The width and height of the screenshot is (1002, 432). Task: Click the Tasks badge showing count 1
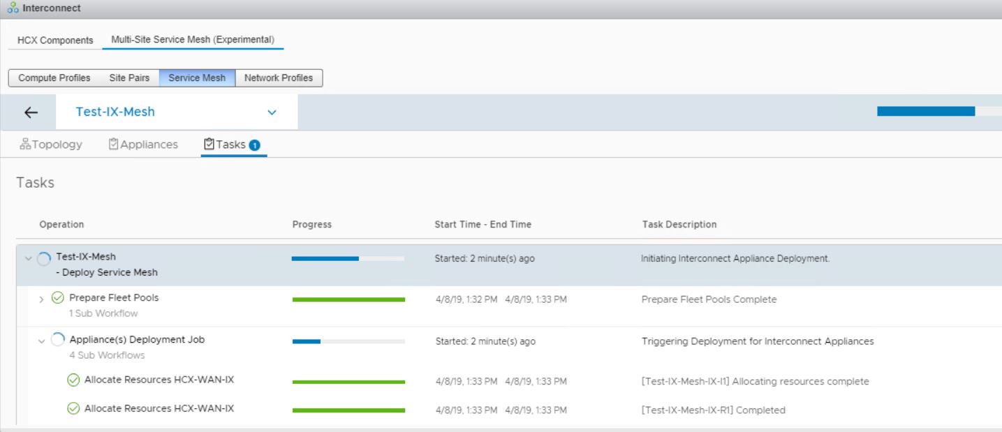255,145
